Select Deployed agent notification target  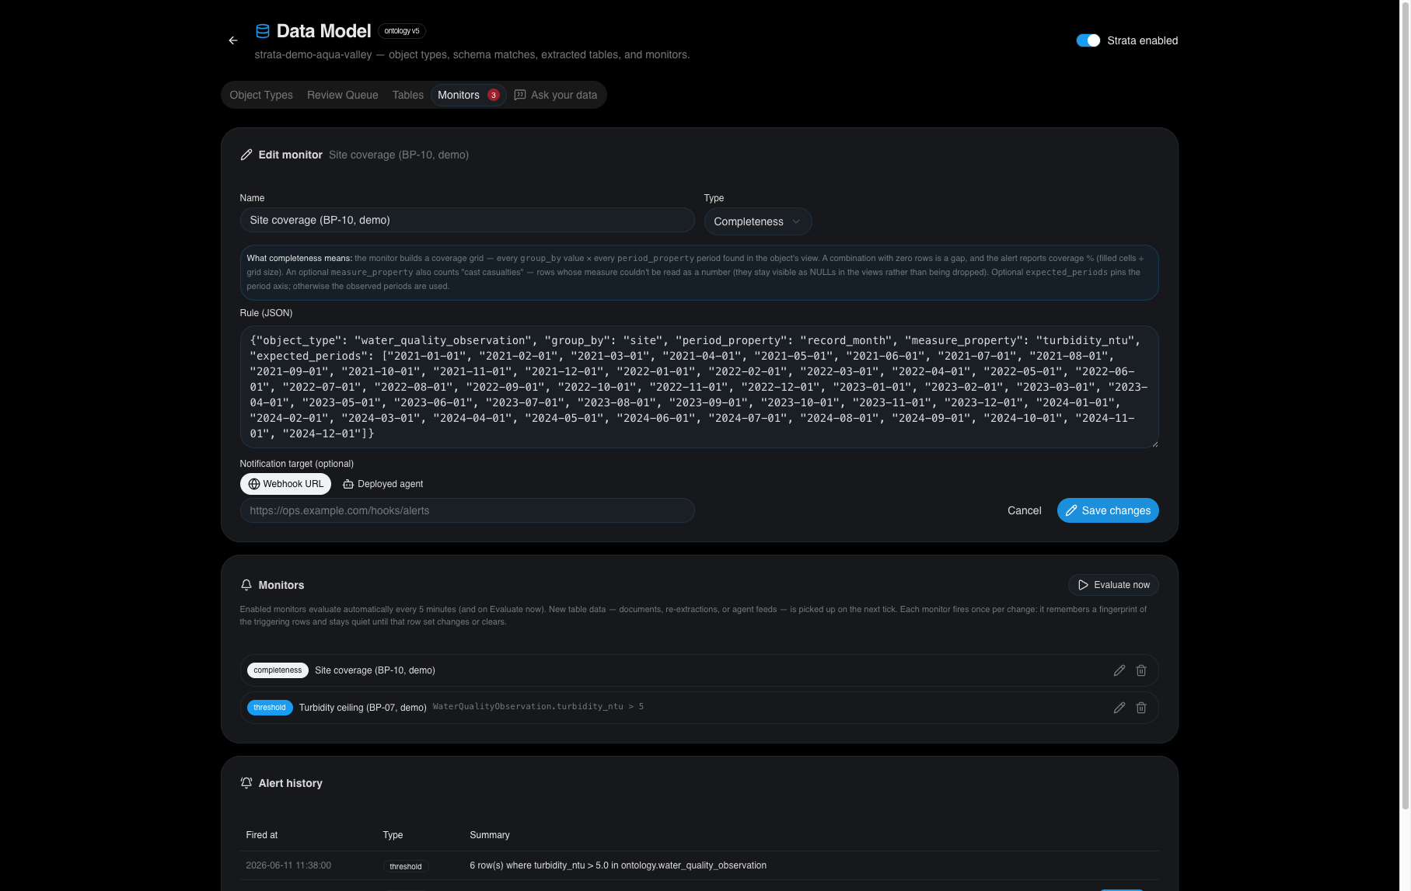point(382,484)
